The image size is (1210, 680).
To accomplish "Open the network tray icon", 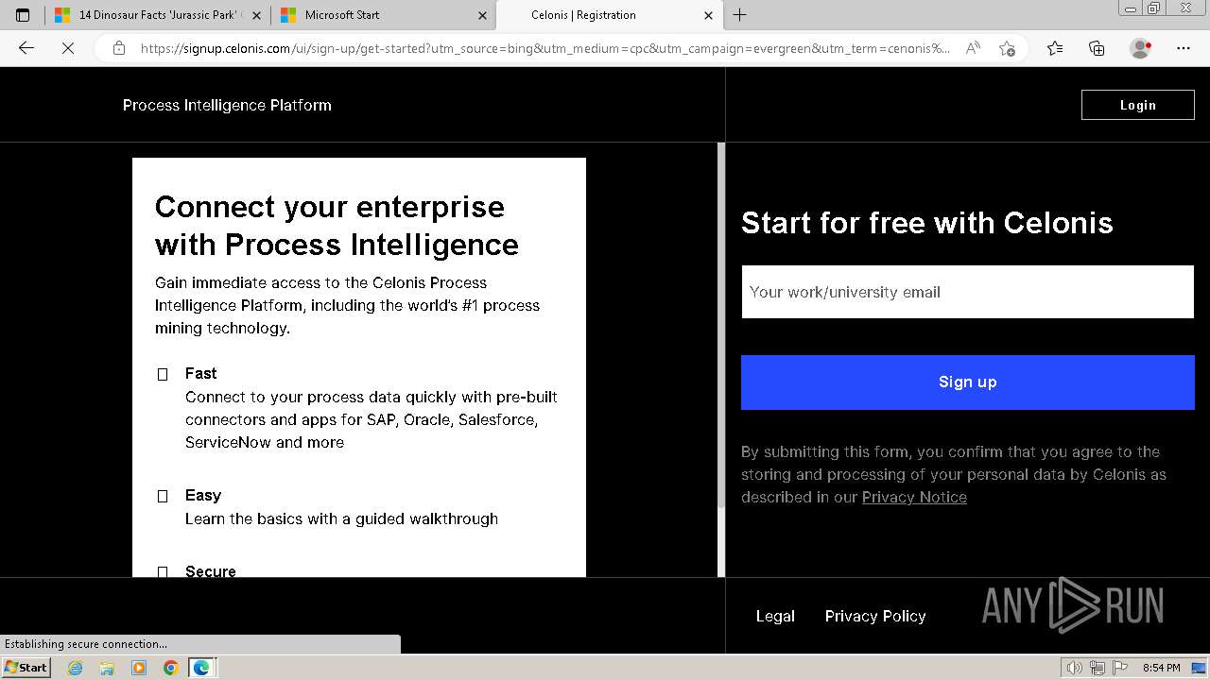I will tap(1098, 668).
